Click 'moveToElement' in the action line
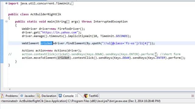Image resolution: width=195 pixels, height=109 pixels. pos(46,58)
